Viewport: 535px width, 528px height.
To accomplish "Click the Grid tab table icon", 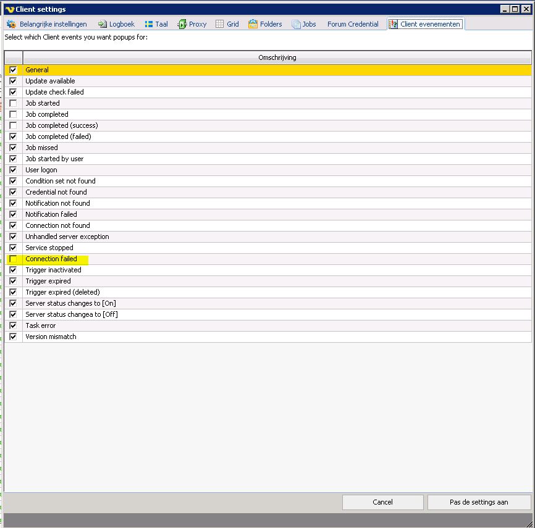I will 220,24.
